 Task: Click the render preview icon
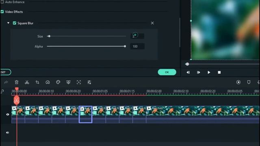238,82
